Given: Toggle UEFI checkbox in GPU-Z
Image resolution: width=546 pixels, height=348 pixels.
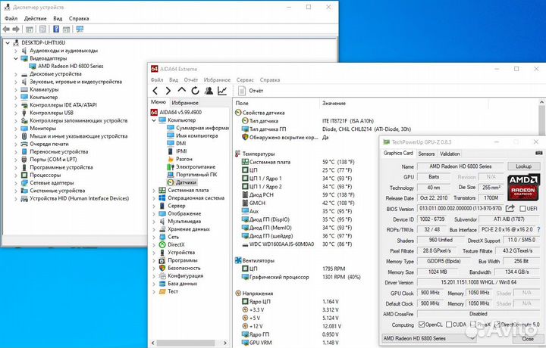Looking at the screenshot, I should pyautogui.click(x=522, y=209).
